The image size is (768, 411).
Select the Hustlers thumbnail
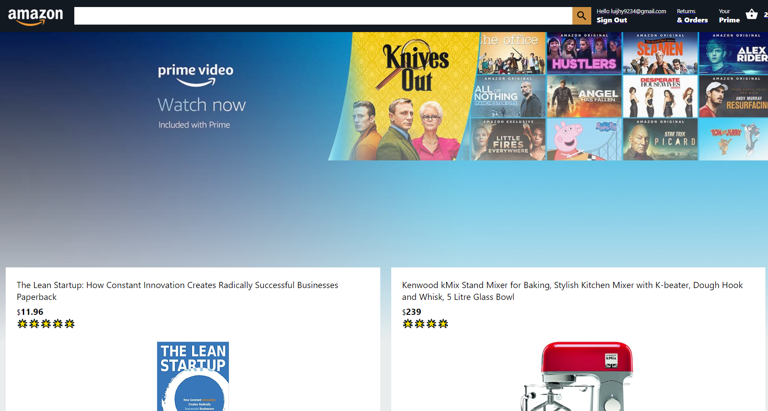584,53
